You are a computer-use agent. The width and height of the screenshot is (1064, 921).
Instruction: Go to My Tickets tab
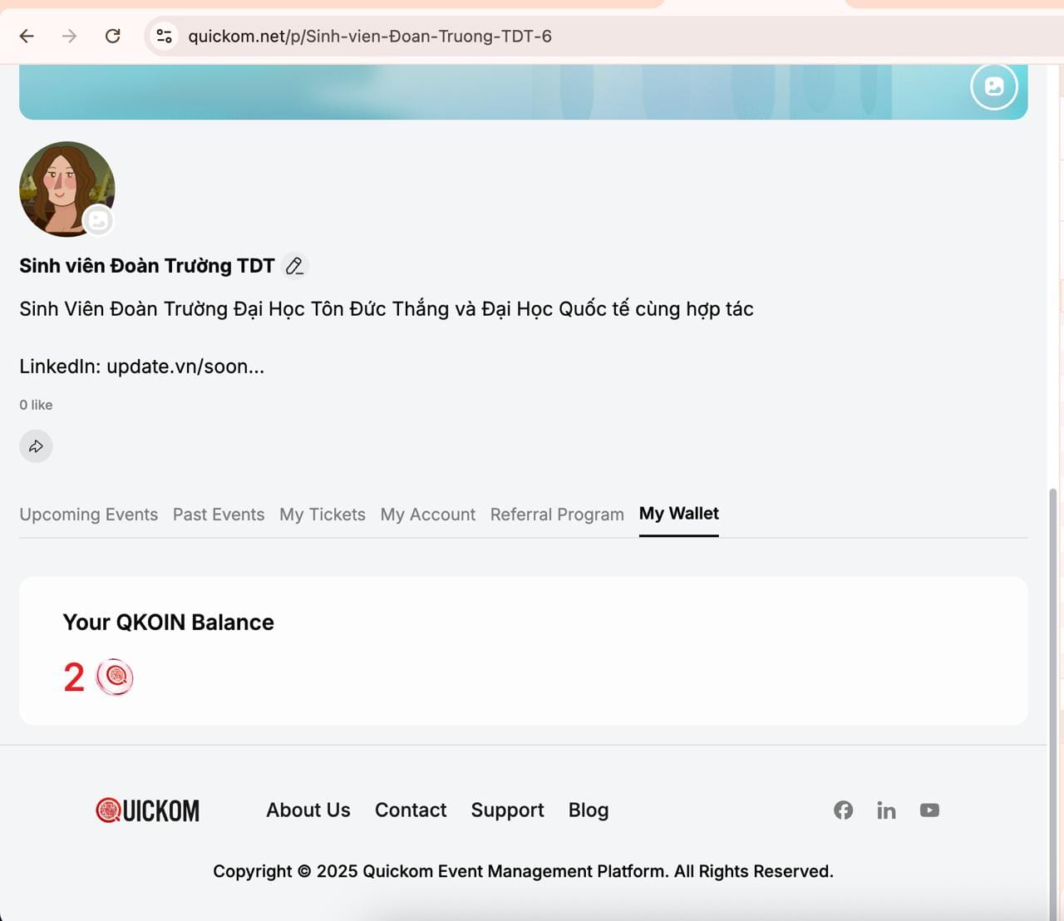[323, 515]
